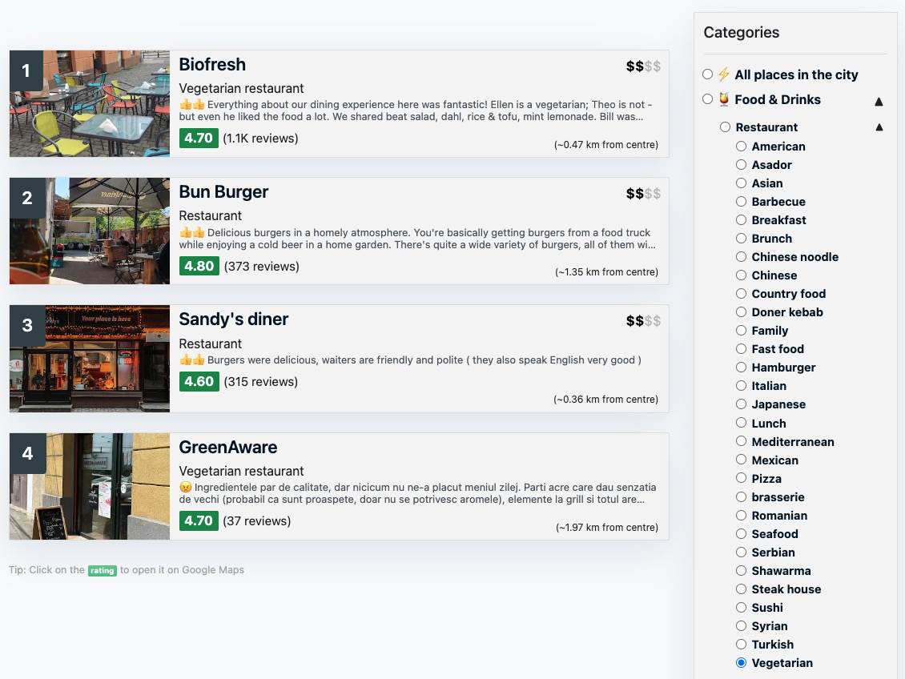Click the lightning bolt icon beside All places
The width and height of the screenshot is (905, 679).
pos(723,74)
